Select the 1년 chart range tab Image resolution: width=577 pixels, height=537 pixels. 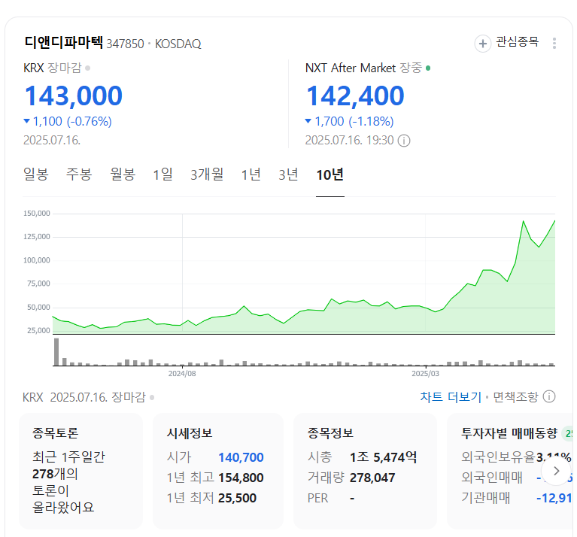tap(251, 174)
